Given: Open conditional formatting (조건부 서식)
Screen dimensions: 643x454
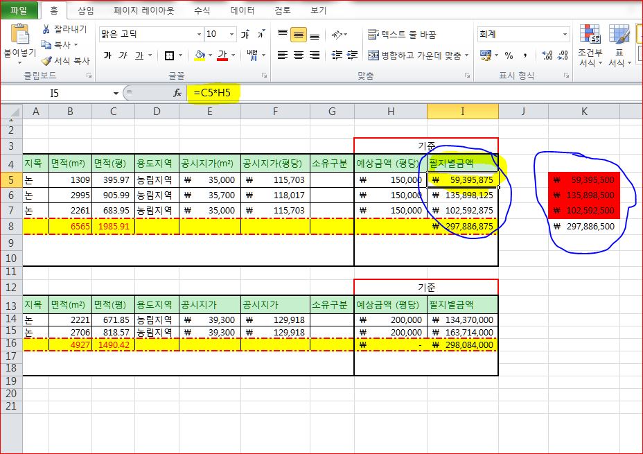Looking at the screenshot, I should 590,45.
